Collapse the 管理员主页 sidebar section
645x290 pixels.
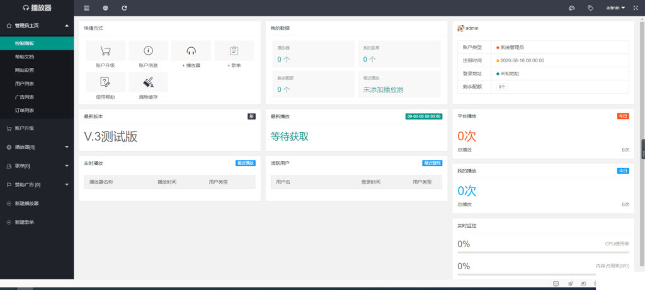pos(37,26)
